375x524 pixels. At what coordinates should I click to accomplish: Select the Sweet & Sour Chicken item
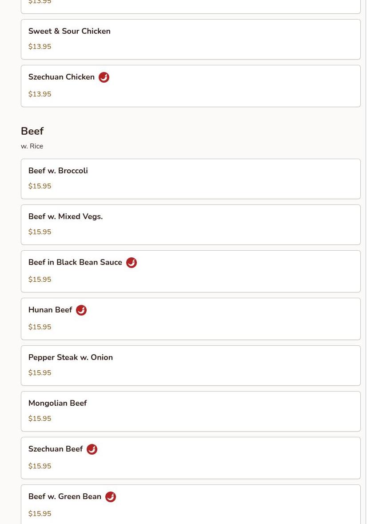pos(190,39)
